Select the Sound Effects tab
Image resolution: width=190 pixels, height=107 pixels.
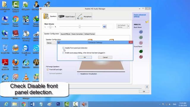65,34
